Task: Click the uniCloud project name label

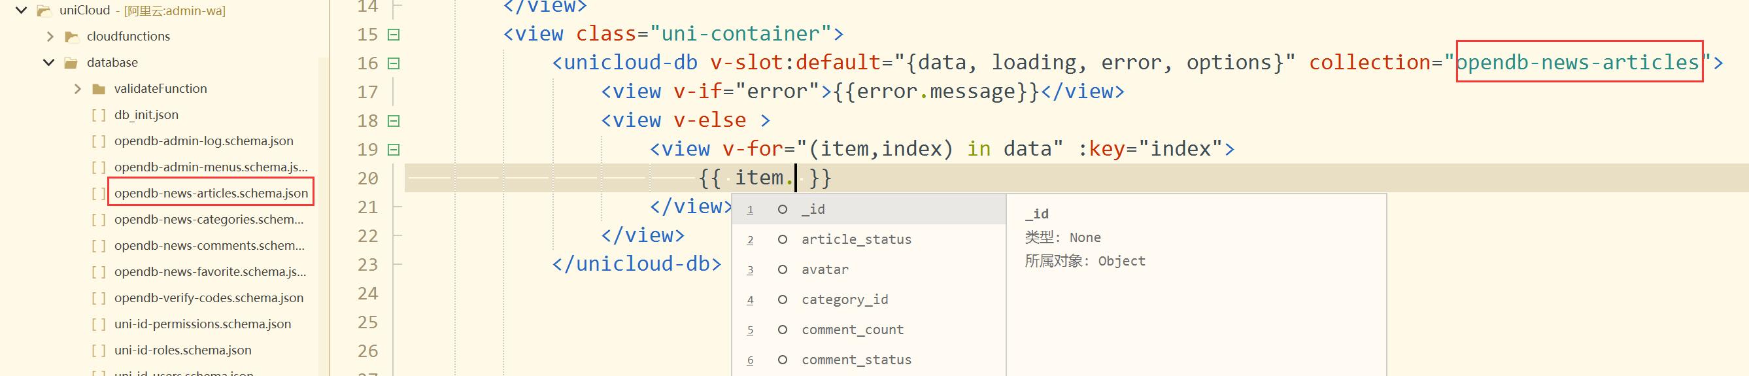Action: (x=85, y=10)
